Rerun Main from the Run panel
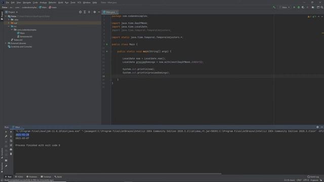Image resolution: width=324 pixels, height=182 pixels. pyautogui.click(x=6, y=132)
